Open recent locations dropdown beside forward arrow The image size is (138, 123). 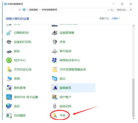(16, 10)
